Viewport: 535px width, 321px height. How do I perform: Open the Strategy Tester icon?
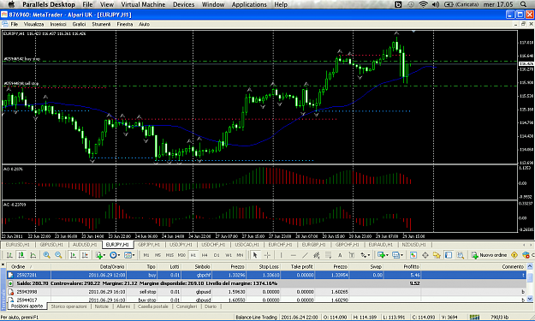click(461, 255)
